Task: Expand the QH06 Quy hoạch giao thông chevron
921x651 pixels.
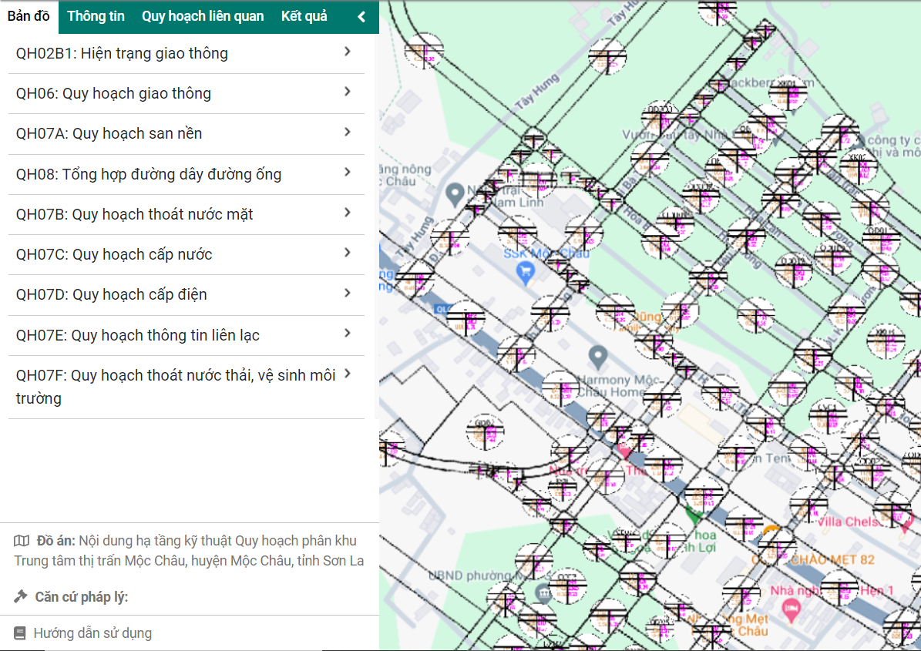Action: point(348,92)
